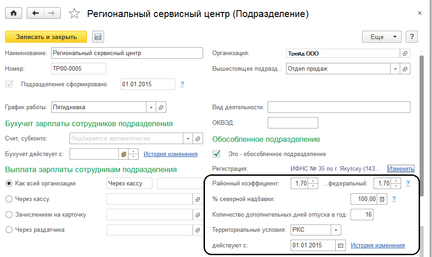This screenshot has height=257, width=432.
Task: Click the Наименование text field
Action: coord(127,53)
